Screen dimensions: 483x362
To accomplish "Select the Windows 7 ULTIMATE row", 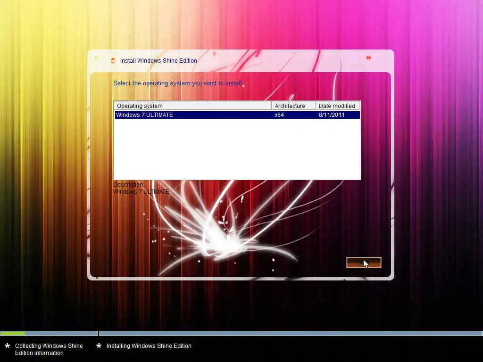I will [237, 115].
